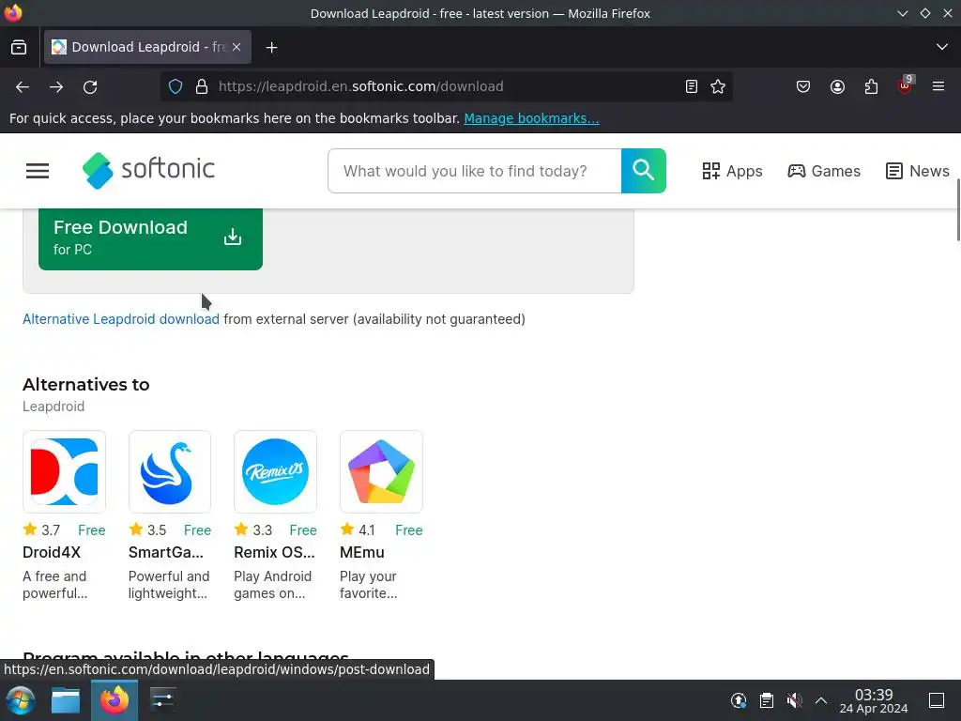This screenshot has height=721, width=961.
Task: Open Softonic hamburger side menu
Action: click(38, 171)
